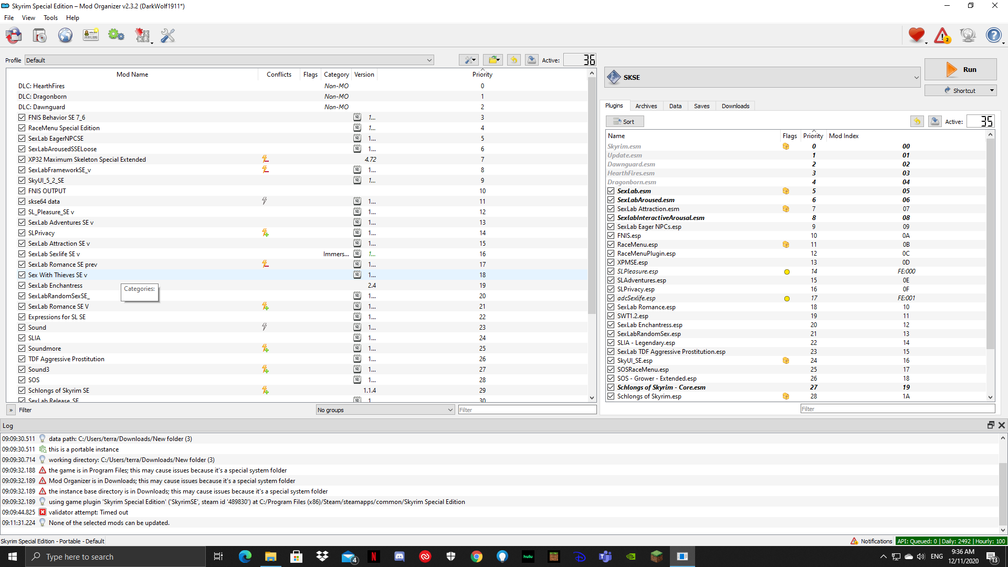
Task: Click the Run button
Action: [960, 69]
